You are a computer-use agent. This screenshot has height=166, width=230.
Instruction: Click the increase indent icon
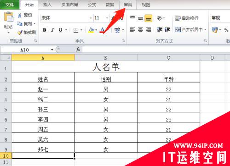point(167,29)
